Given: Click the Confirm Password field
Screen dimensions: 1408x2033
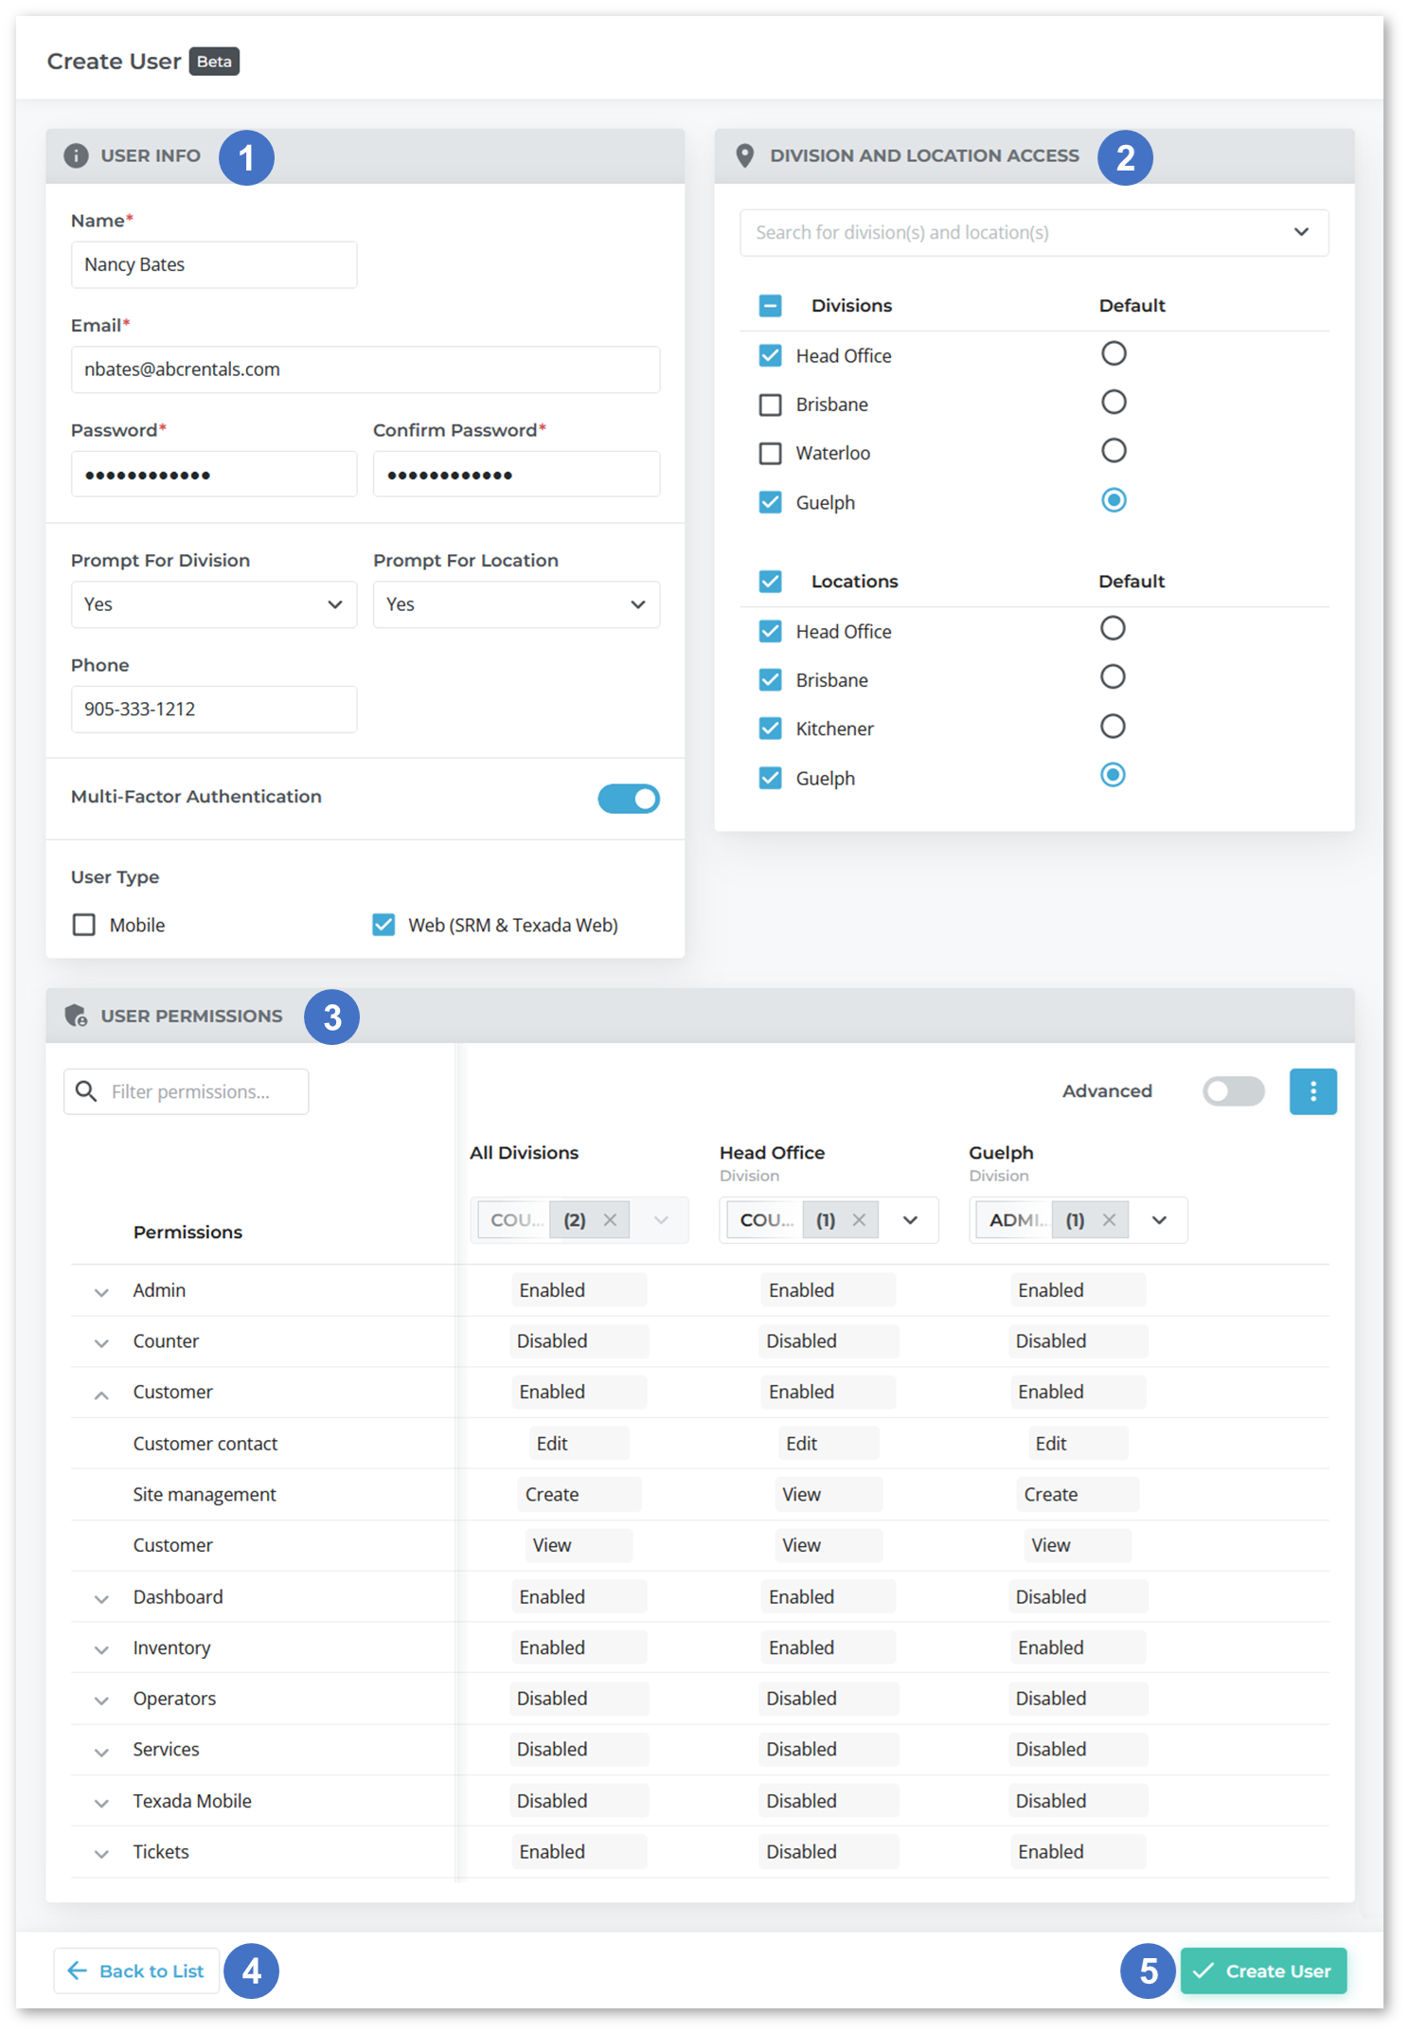Looking at the screenshot, I should [x=516, y=474].
